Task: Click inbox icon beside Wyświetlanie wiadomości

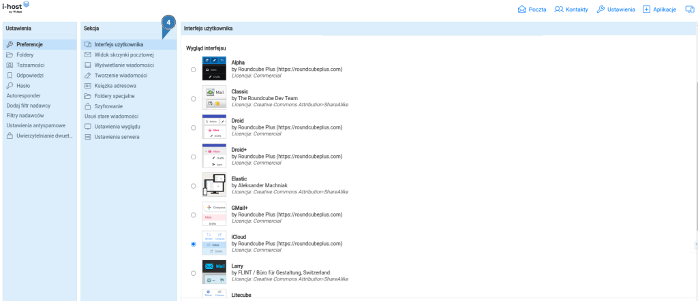Action: [x=88, y=65]
